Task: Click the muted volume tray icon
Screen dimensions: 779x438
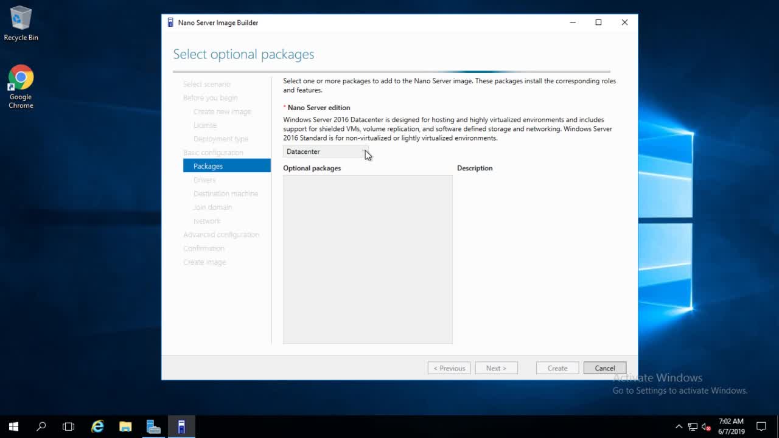Action: pyautogui.click(x=706, y=426)
